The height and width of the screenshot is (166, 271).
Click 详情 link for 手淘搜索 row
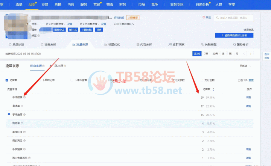click(248, 98)
